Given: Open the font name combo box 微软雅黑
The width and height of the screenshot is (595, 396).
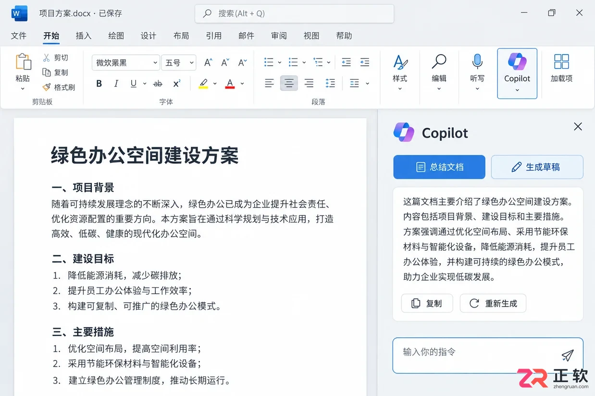Looking at the screenshot, I should (126, 63).
